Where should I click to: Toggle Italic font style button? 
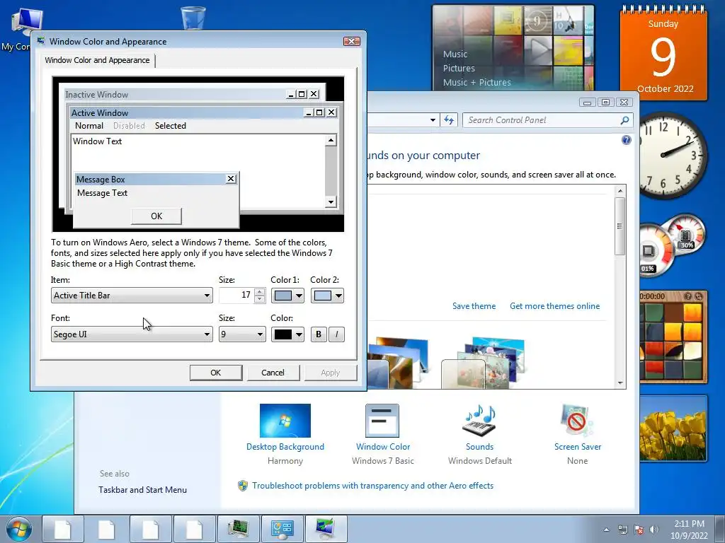(336, 334)
